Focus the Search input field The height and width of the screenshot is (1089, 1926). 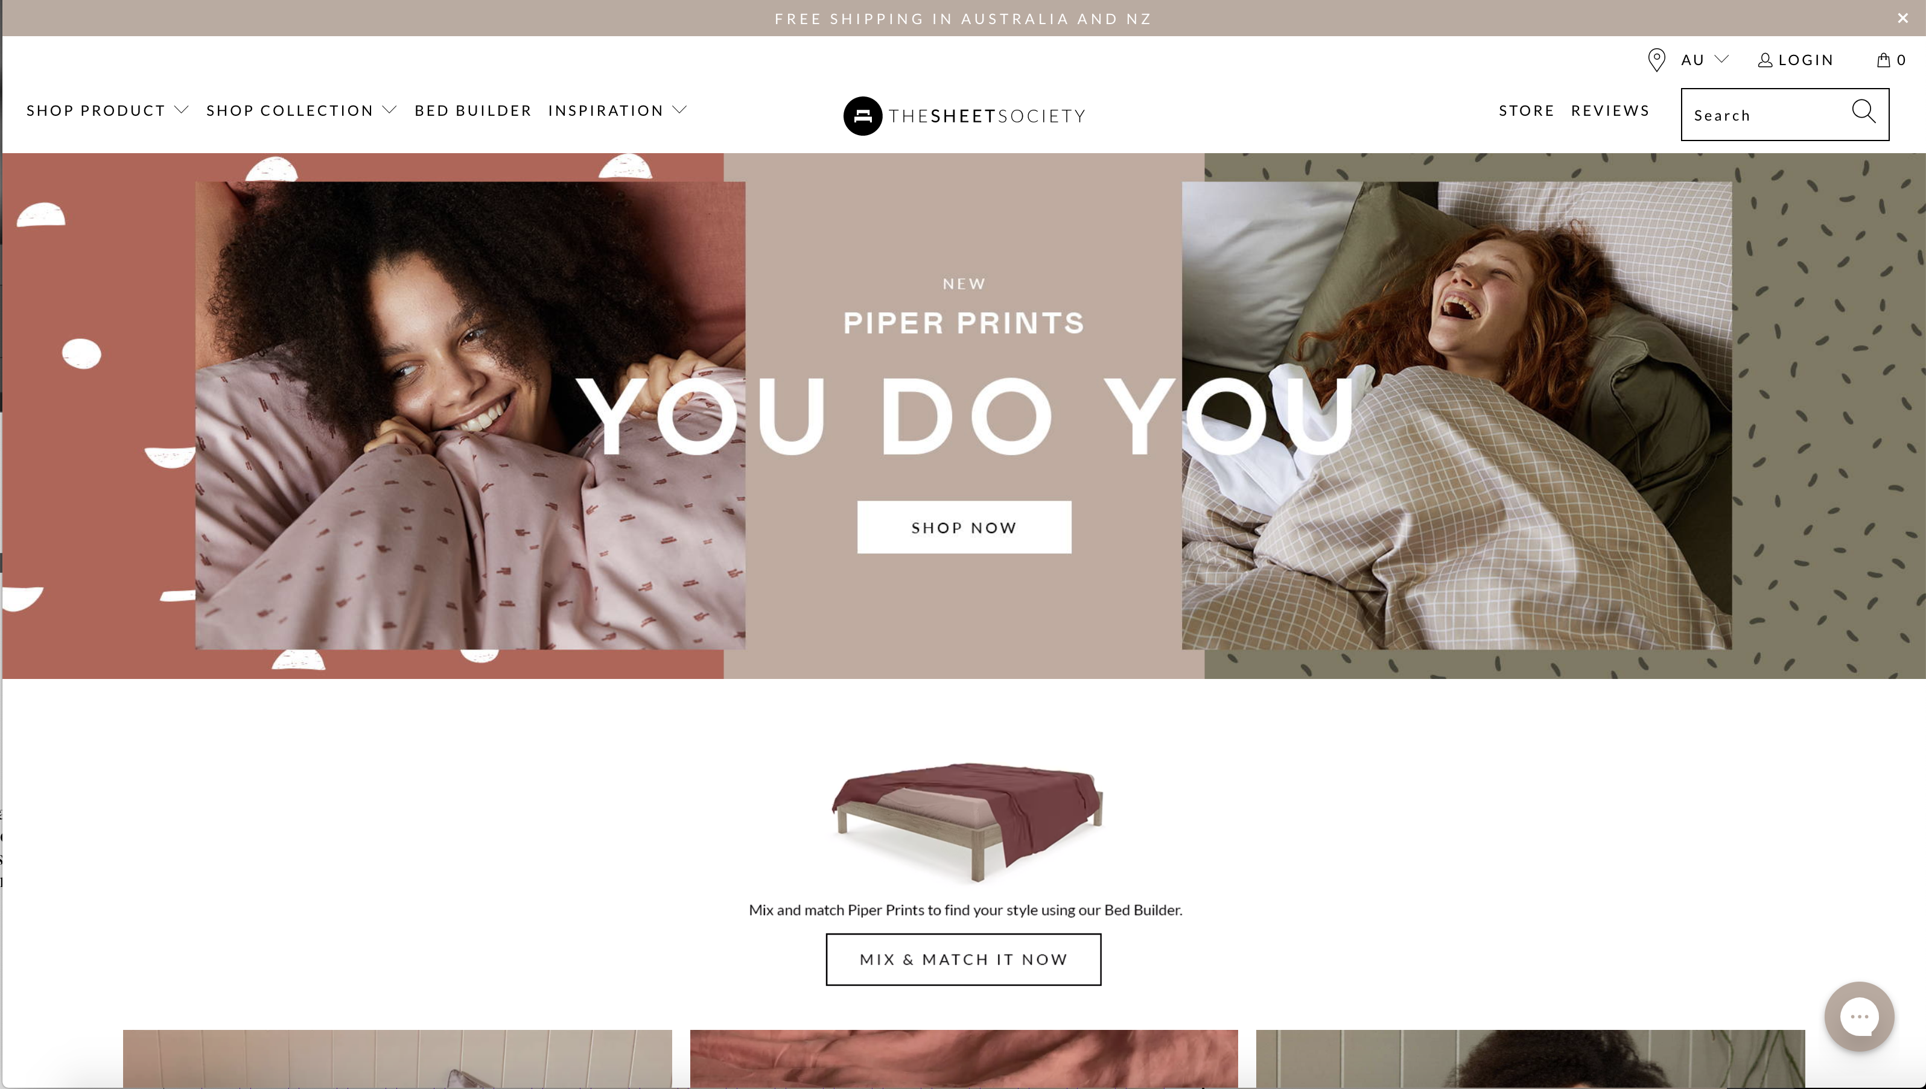point(1766,115)
